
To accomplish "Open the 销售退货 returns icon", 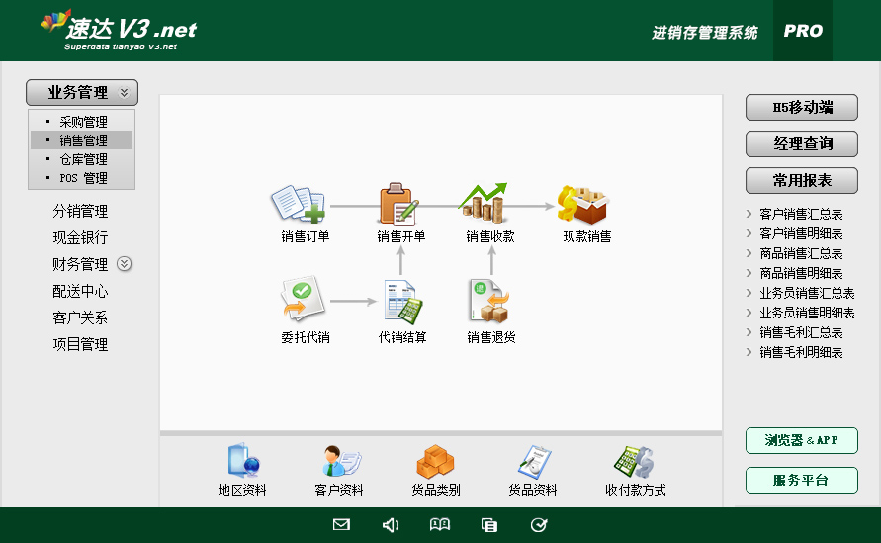I will [488, 301].
